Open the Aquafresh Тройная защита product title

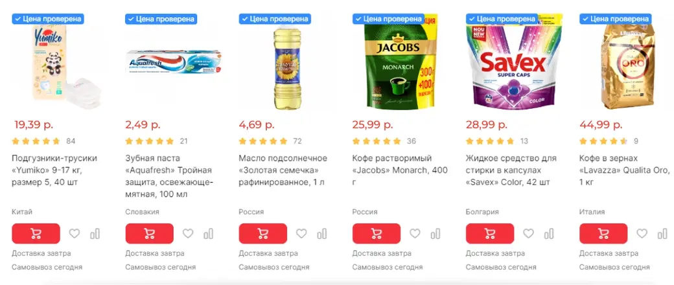pyautogui.click(x=169, y=176)
